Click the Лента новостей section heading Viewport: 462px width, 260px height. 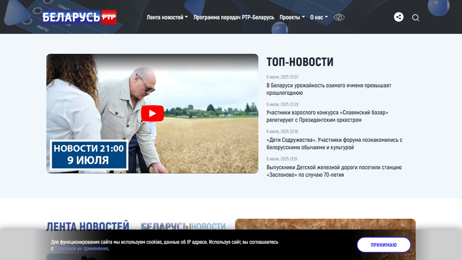(88, 226)
